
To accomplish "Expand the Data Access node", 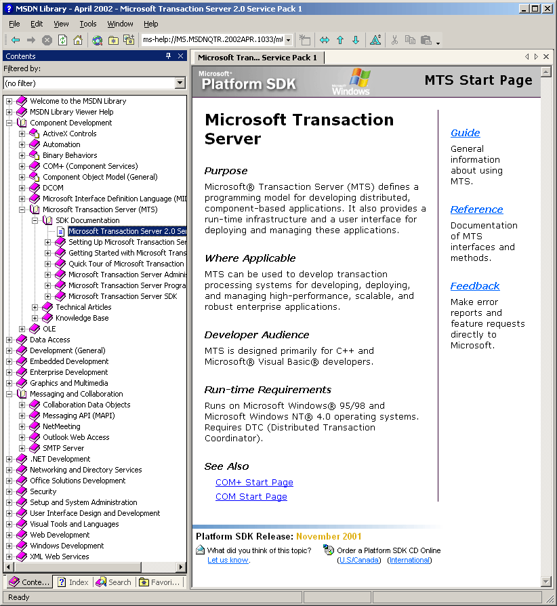I will coord(9,340).
